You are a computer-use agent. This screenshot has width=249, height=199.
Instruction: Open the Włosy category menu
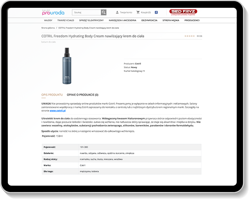pos(48,20)
